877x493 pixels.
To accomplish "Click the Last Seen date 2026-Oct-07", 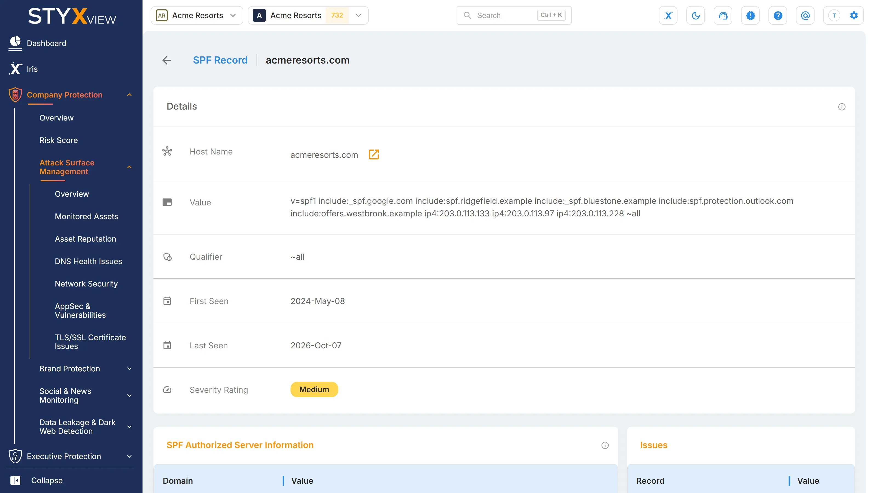I will [316, 345].
